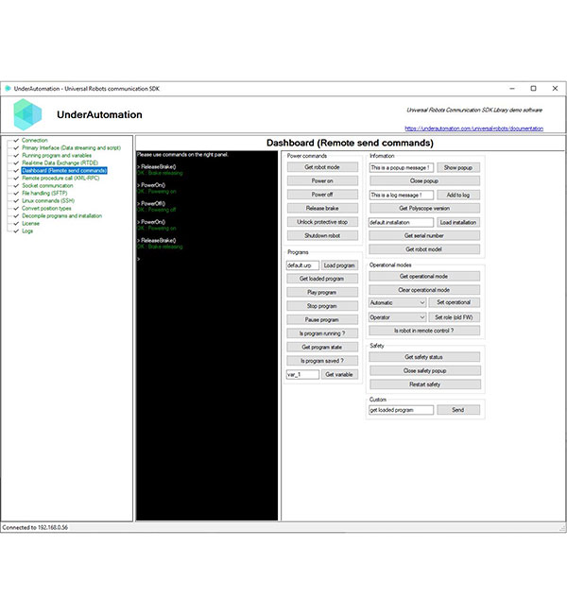This screenshot has height=614, width=567.
Task: Click the Get Polyscope version button
Action: (x=424, y=209)
